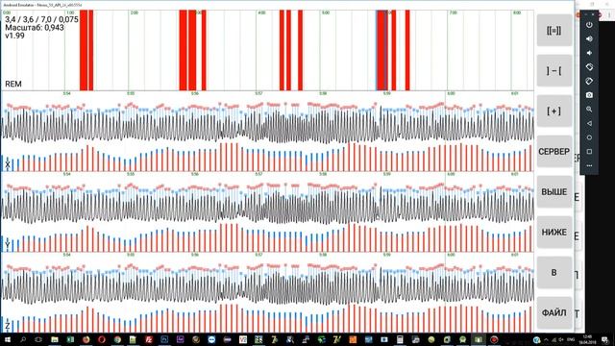Click the ENG language indicator

[x=571, y=339]
